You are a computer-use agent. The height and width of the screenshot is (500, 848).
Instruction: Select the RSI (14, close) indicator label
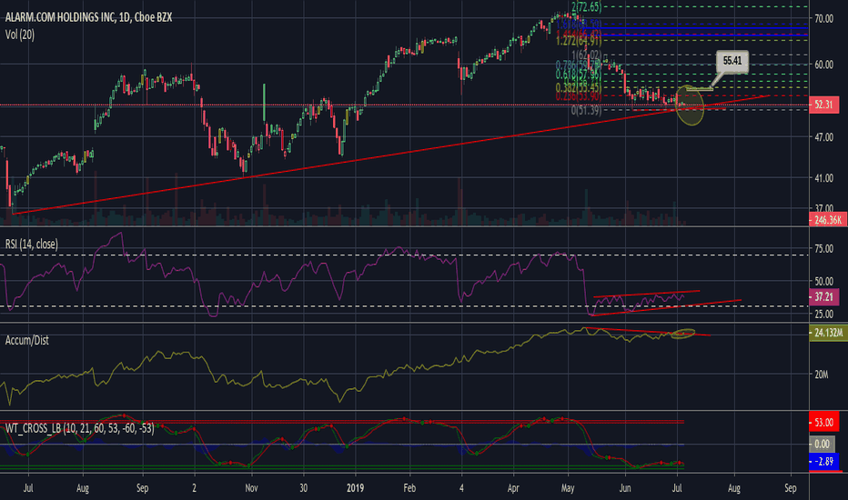click(x=31, y=245)
